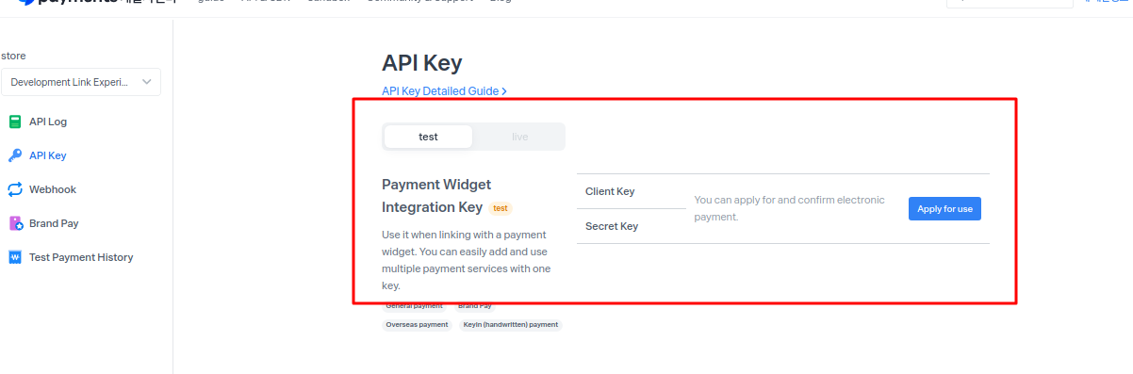Open the API Log menu label

coord(48,122)
